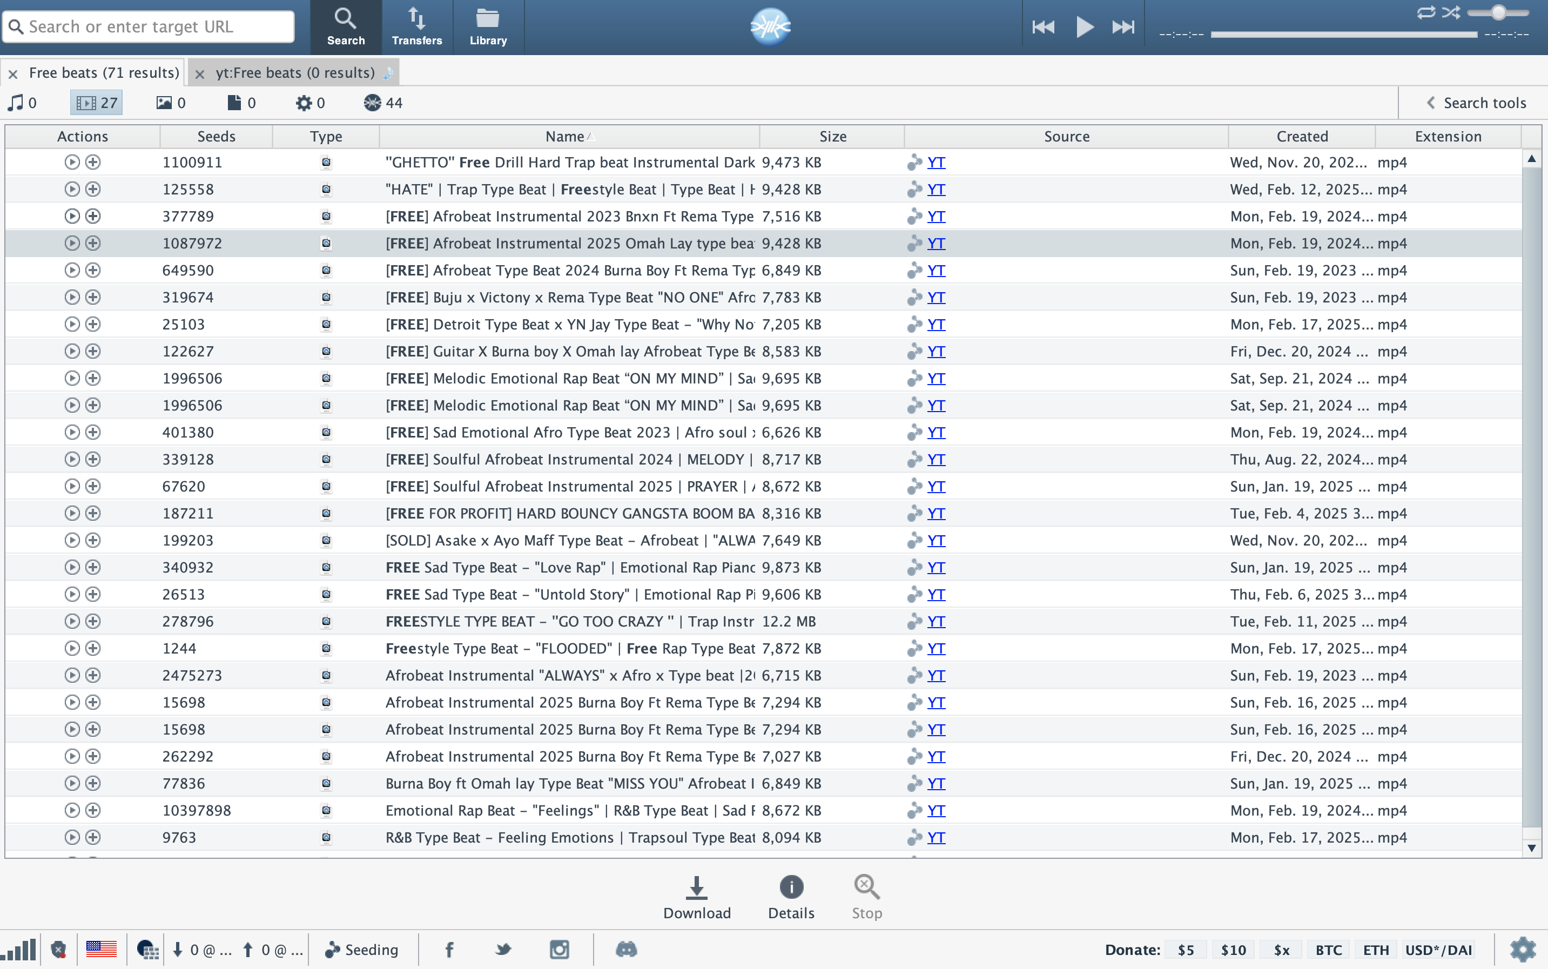1548x969 pixels.
Task: Focus the search or target URL field
Action: (149, 27)
